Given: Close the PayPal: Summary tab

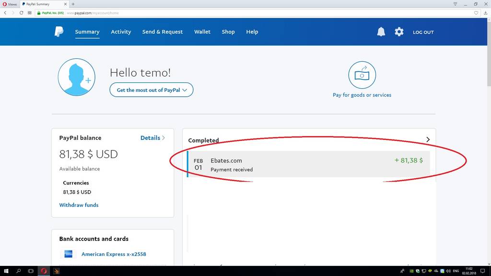Looking at the screenshot, I should point(65,4).
